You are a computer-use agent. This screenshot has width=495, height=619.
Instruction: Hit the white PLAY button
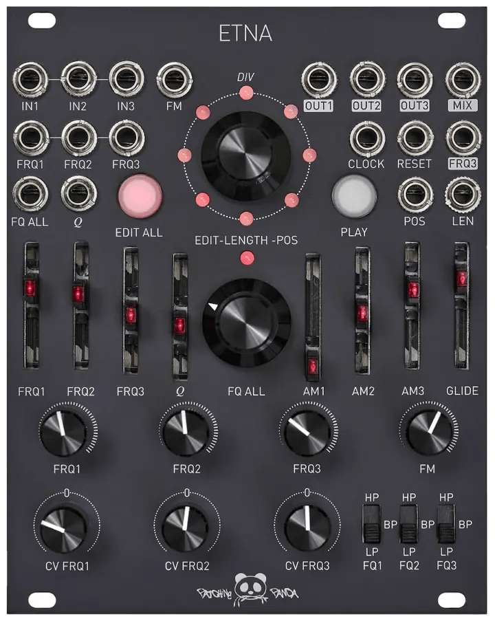coord(354,196)
